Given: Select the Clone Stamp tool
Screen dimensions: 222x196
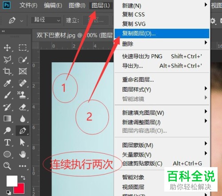Looking at the screenshot, I should [22, 95].
